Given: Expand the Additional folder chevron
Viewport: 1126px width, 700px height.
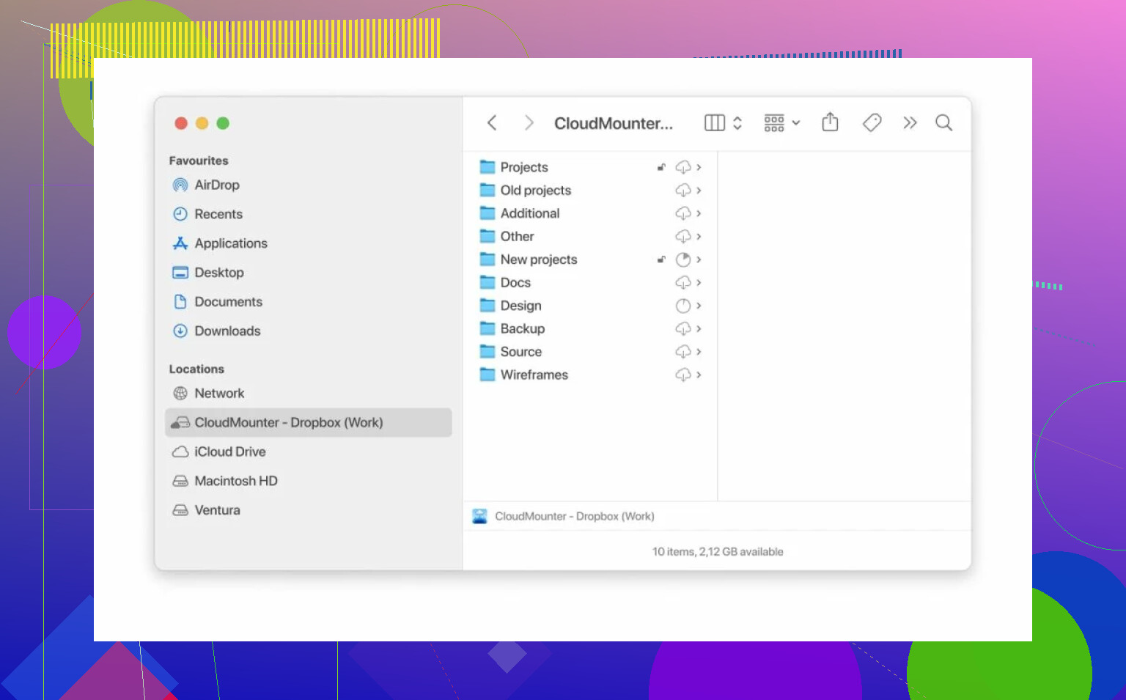Looking at the screenshot, I should pos(699,213).
